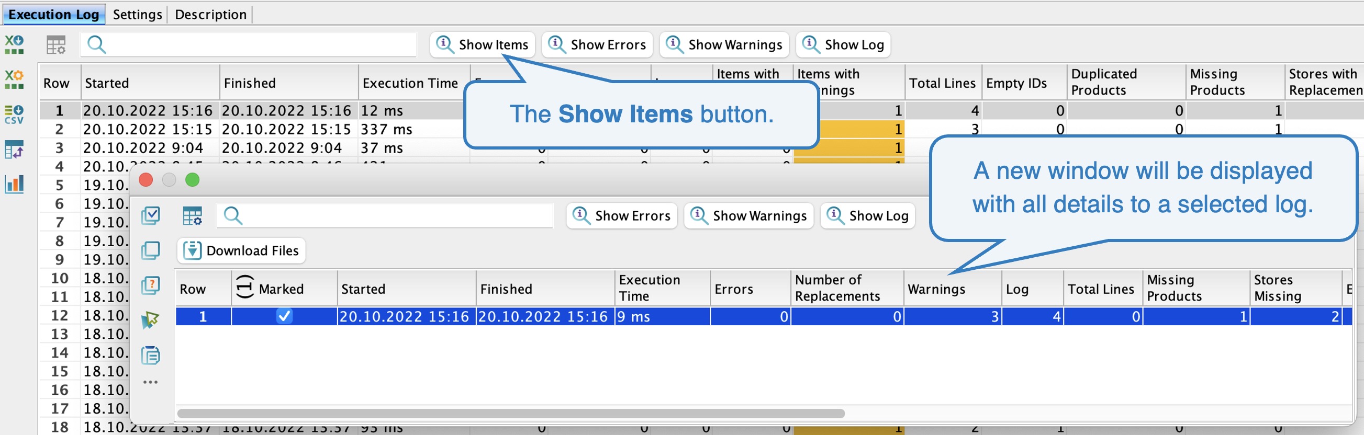Screen dimensions: 1364x435
Task: Open table column settings in main toolbar
Action: pyautogui.click(x=55, y=45)
